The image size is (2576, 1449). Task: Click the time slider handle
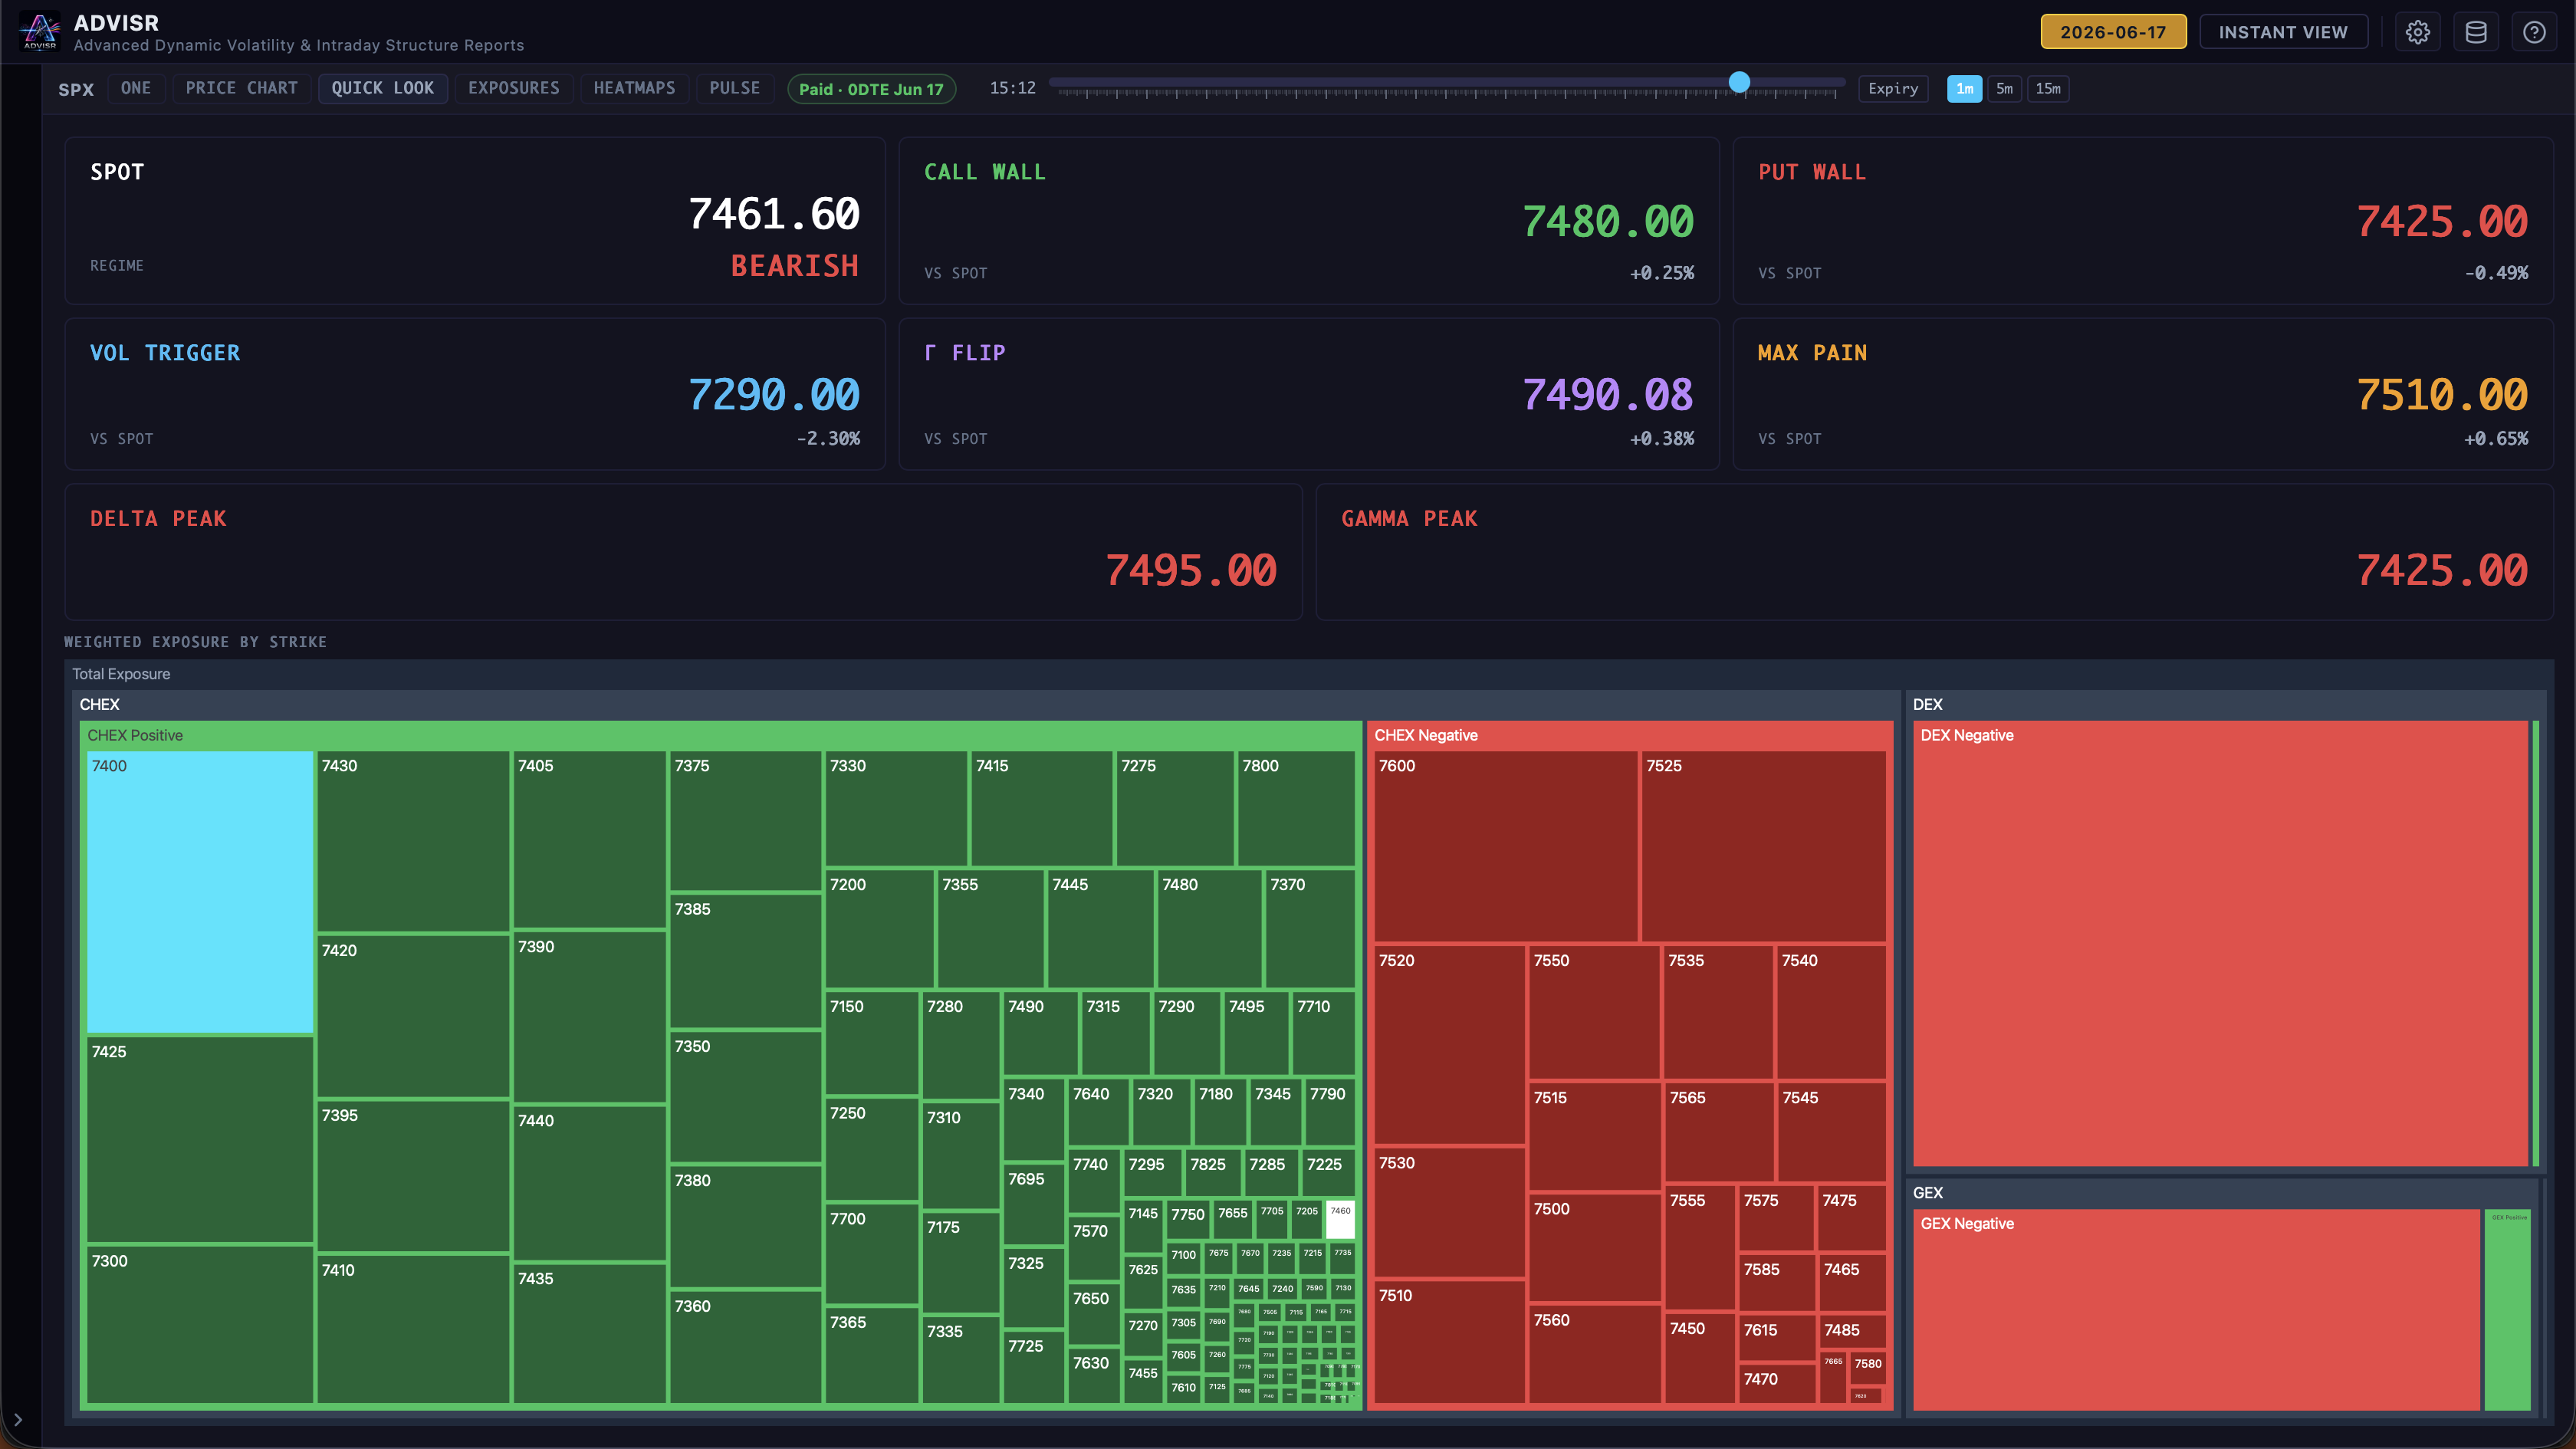click(x=1739, y=82)
